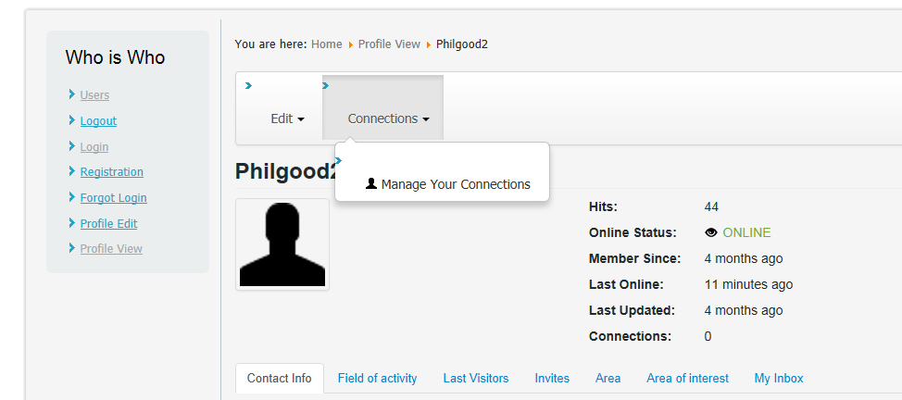Select Manage Your Connections menu entry

tap(448, 184)
